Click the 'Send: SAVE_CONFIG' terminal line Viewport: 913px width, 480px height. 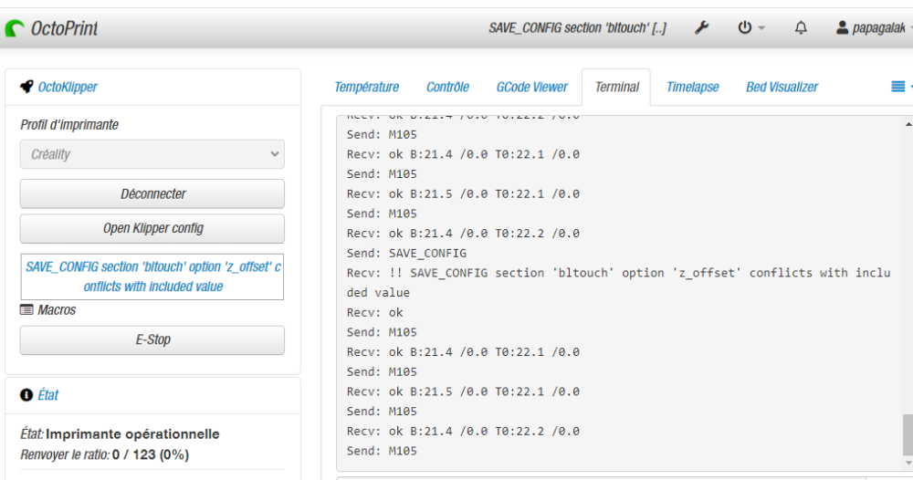[x=406, y=253]
